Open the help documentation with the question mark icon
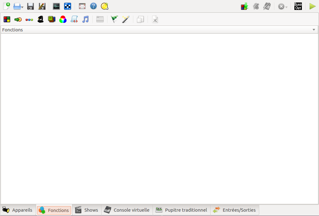This screenshot has width=319, height=216. click(93, 6)
